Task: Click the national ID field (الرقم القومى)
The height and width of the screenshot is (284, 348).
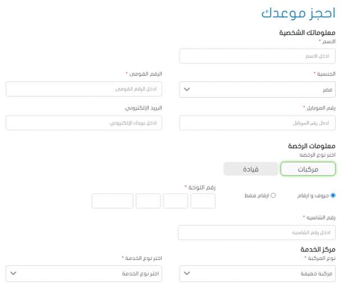Action: [84, 89]
